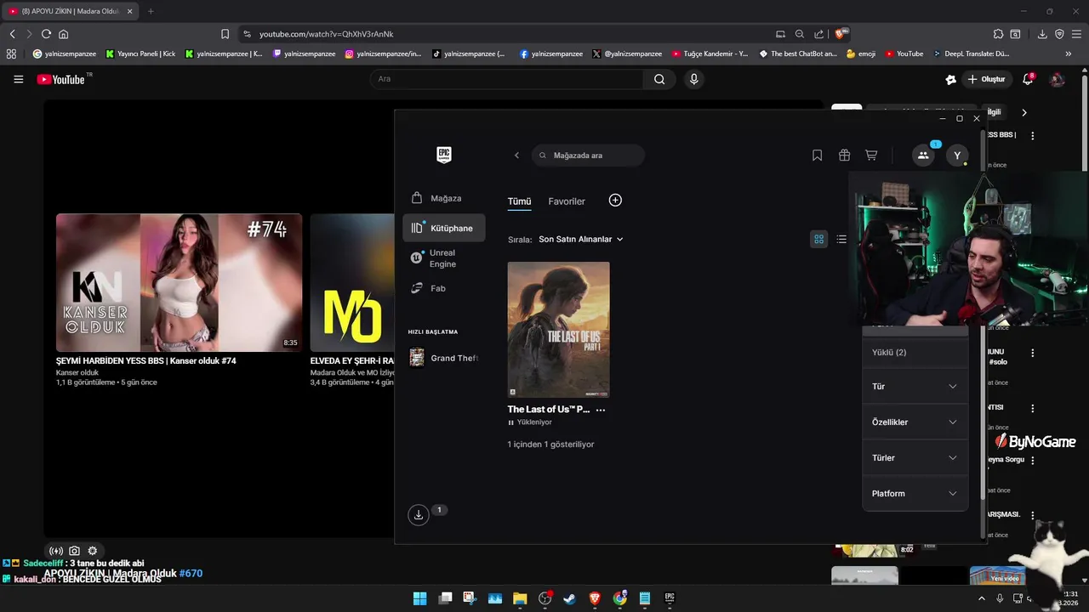Add a new library collection plus icon
Screen dimensions: 1089x612
click(x=615, y=200)
